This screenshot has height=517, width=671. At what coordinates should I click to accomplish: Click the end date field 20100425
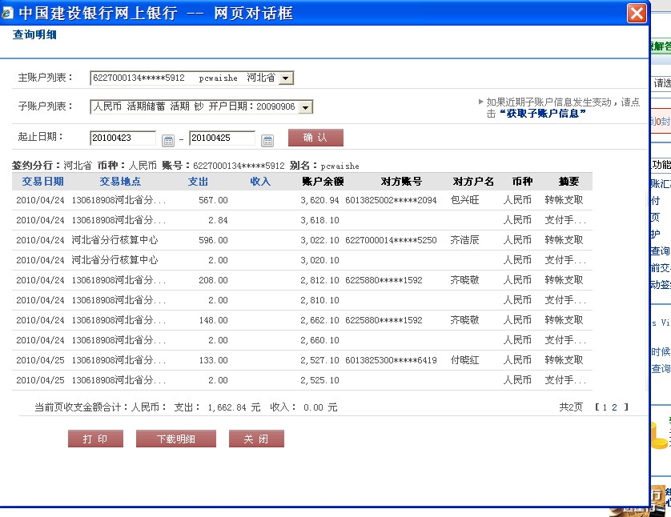[222, 138]
